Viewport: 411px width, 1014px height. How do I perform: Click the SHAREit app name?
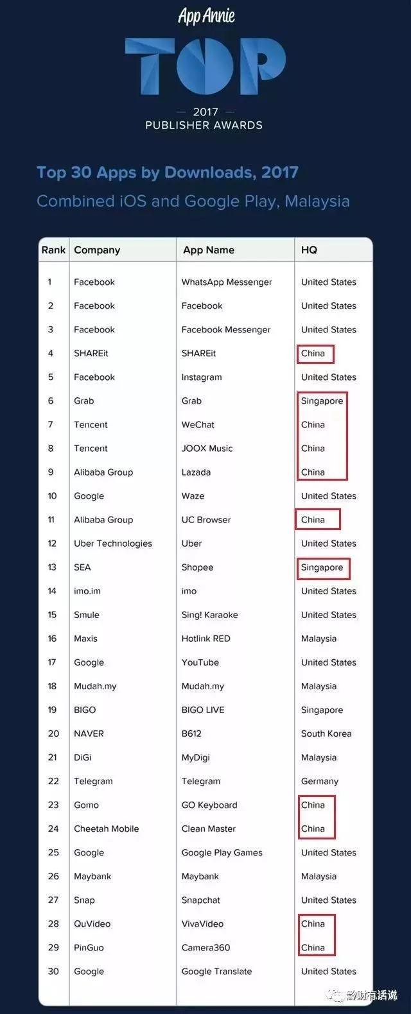198,354
